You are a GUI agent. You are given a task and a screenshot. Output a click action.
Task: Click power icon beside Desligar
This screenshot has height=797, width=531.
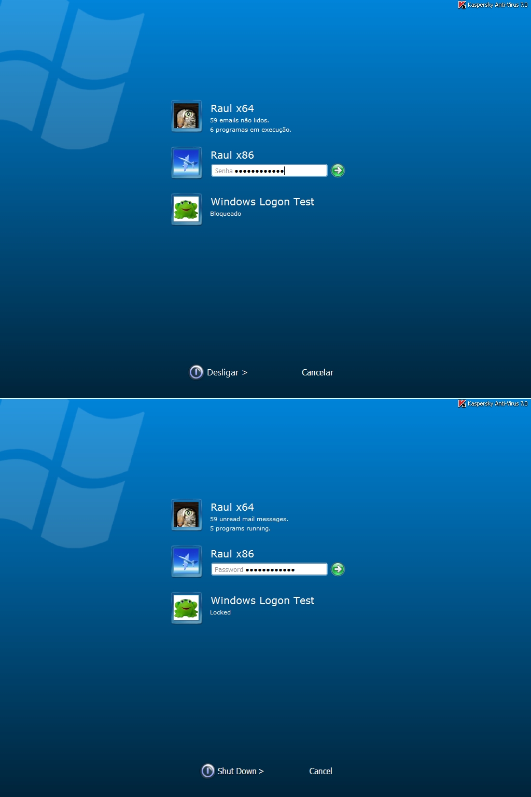coord(196,372)
